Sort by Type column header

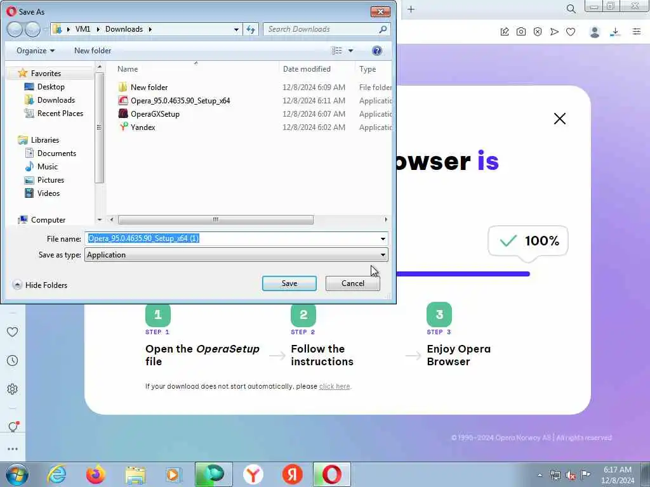368,69
